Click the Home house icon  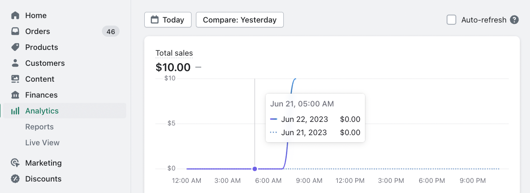tap(15, 15)
